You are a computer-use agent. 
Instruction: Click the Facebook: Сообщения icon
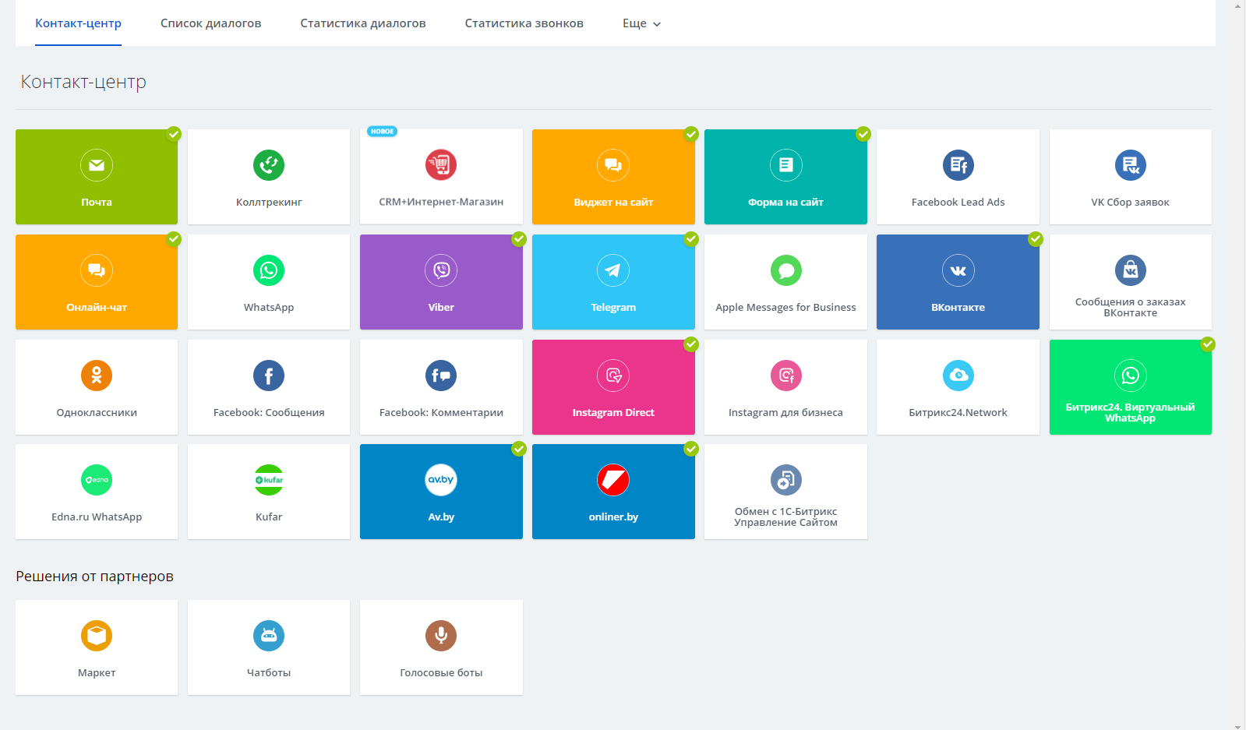click(269, 376)
